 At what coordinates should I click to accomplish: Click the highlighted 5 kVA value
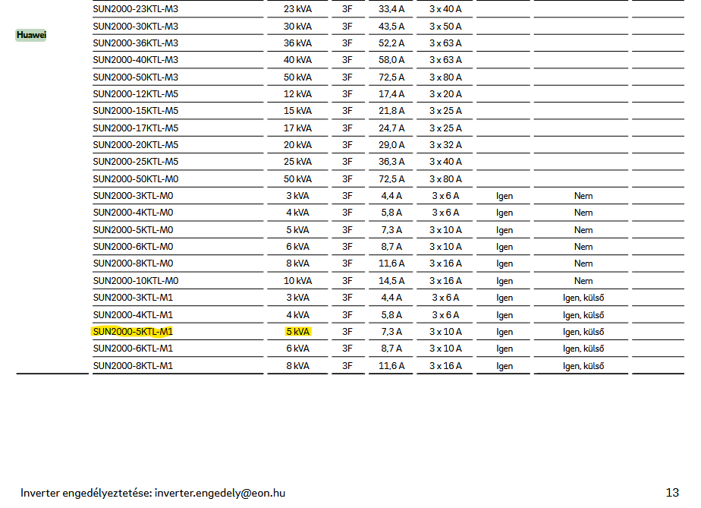(297, 332)
